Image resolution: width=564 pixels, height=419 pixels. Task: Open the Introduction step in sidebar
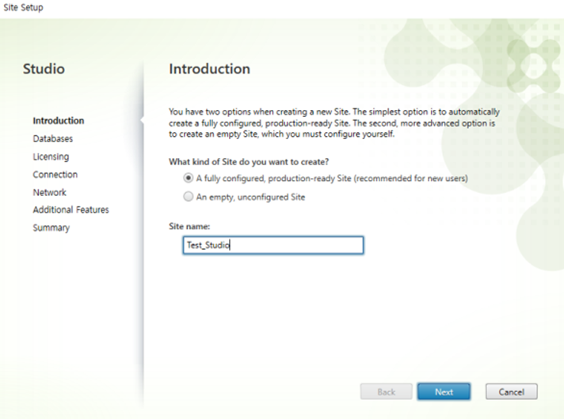[59, 121]
